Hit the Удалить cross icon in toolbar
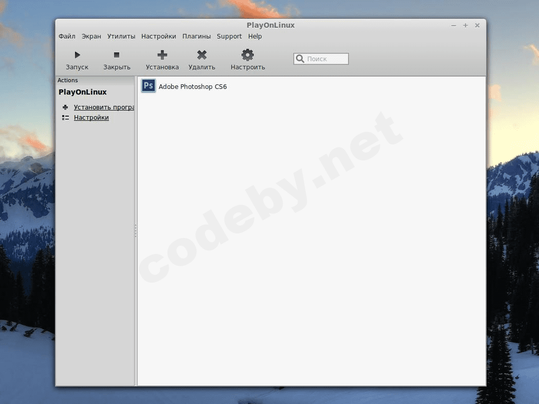The width and height of the screenshot is (539, 404). coord(202,55)
